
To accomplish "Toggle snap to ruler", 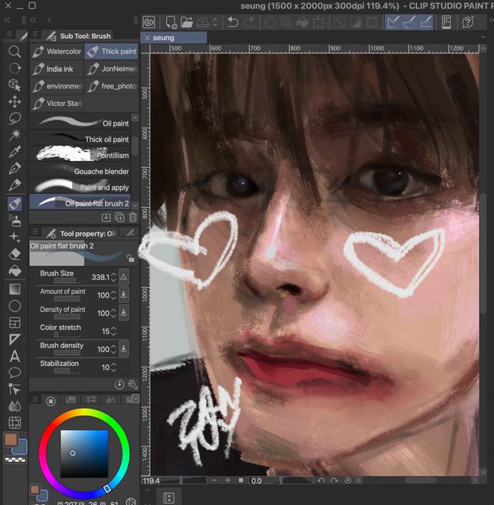I will (393, 22).
